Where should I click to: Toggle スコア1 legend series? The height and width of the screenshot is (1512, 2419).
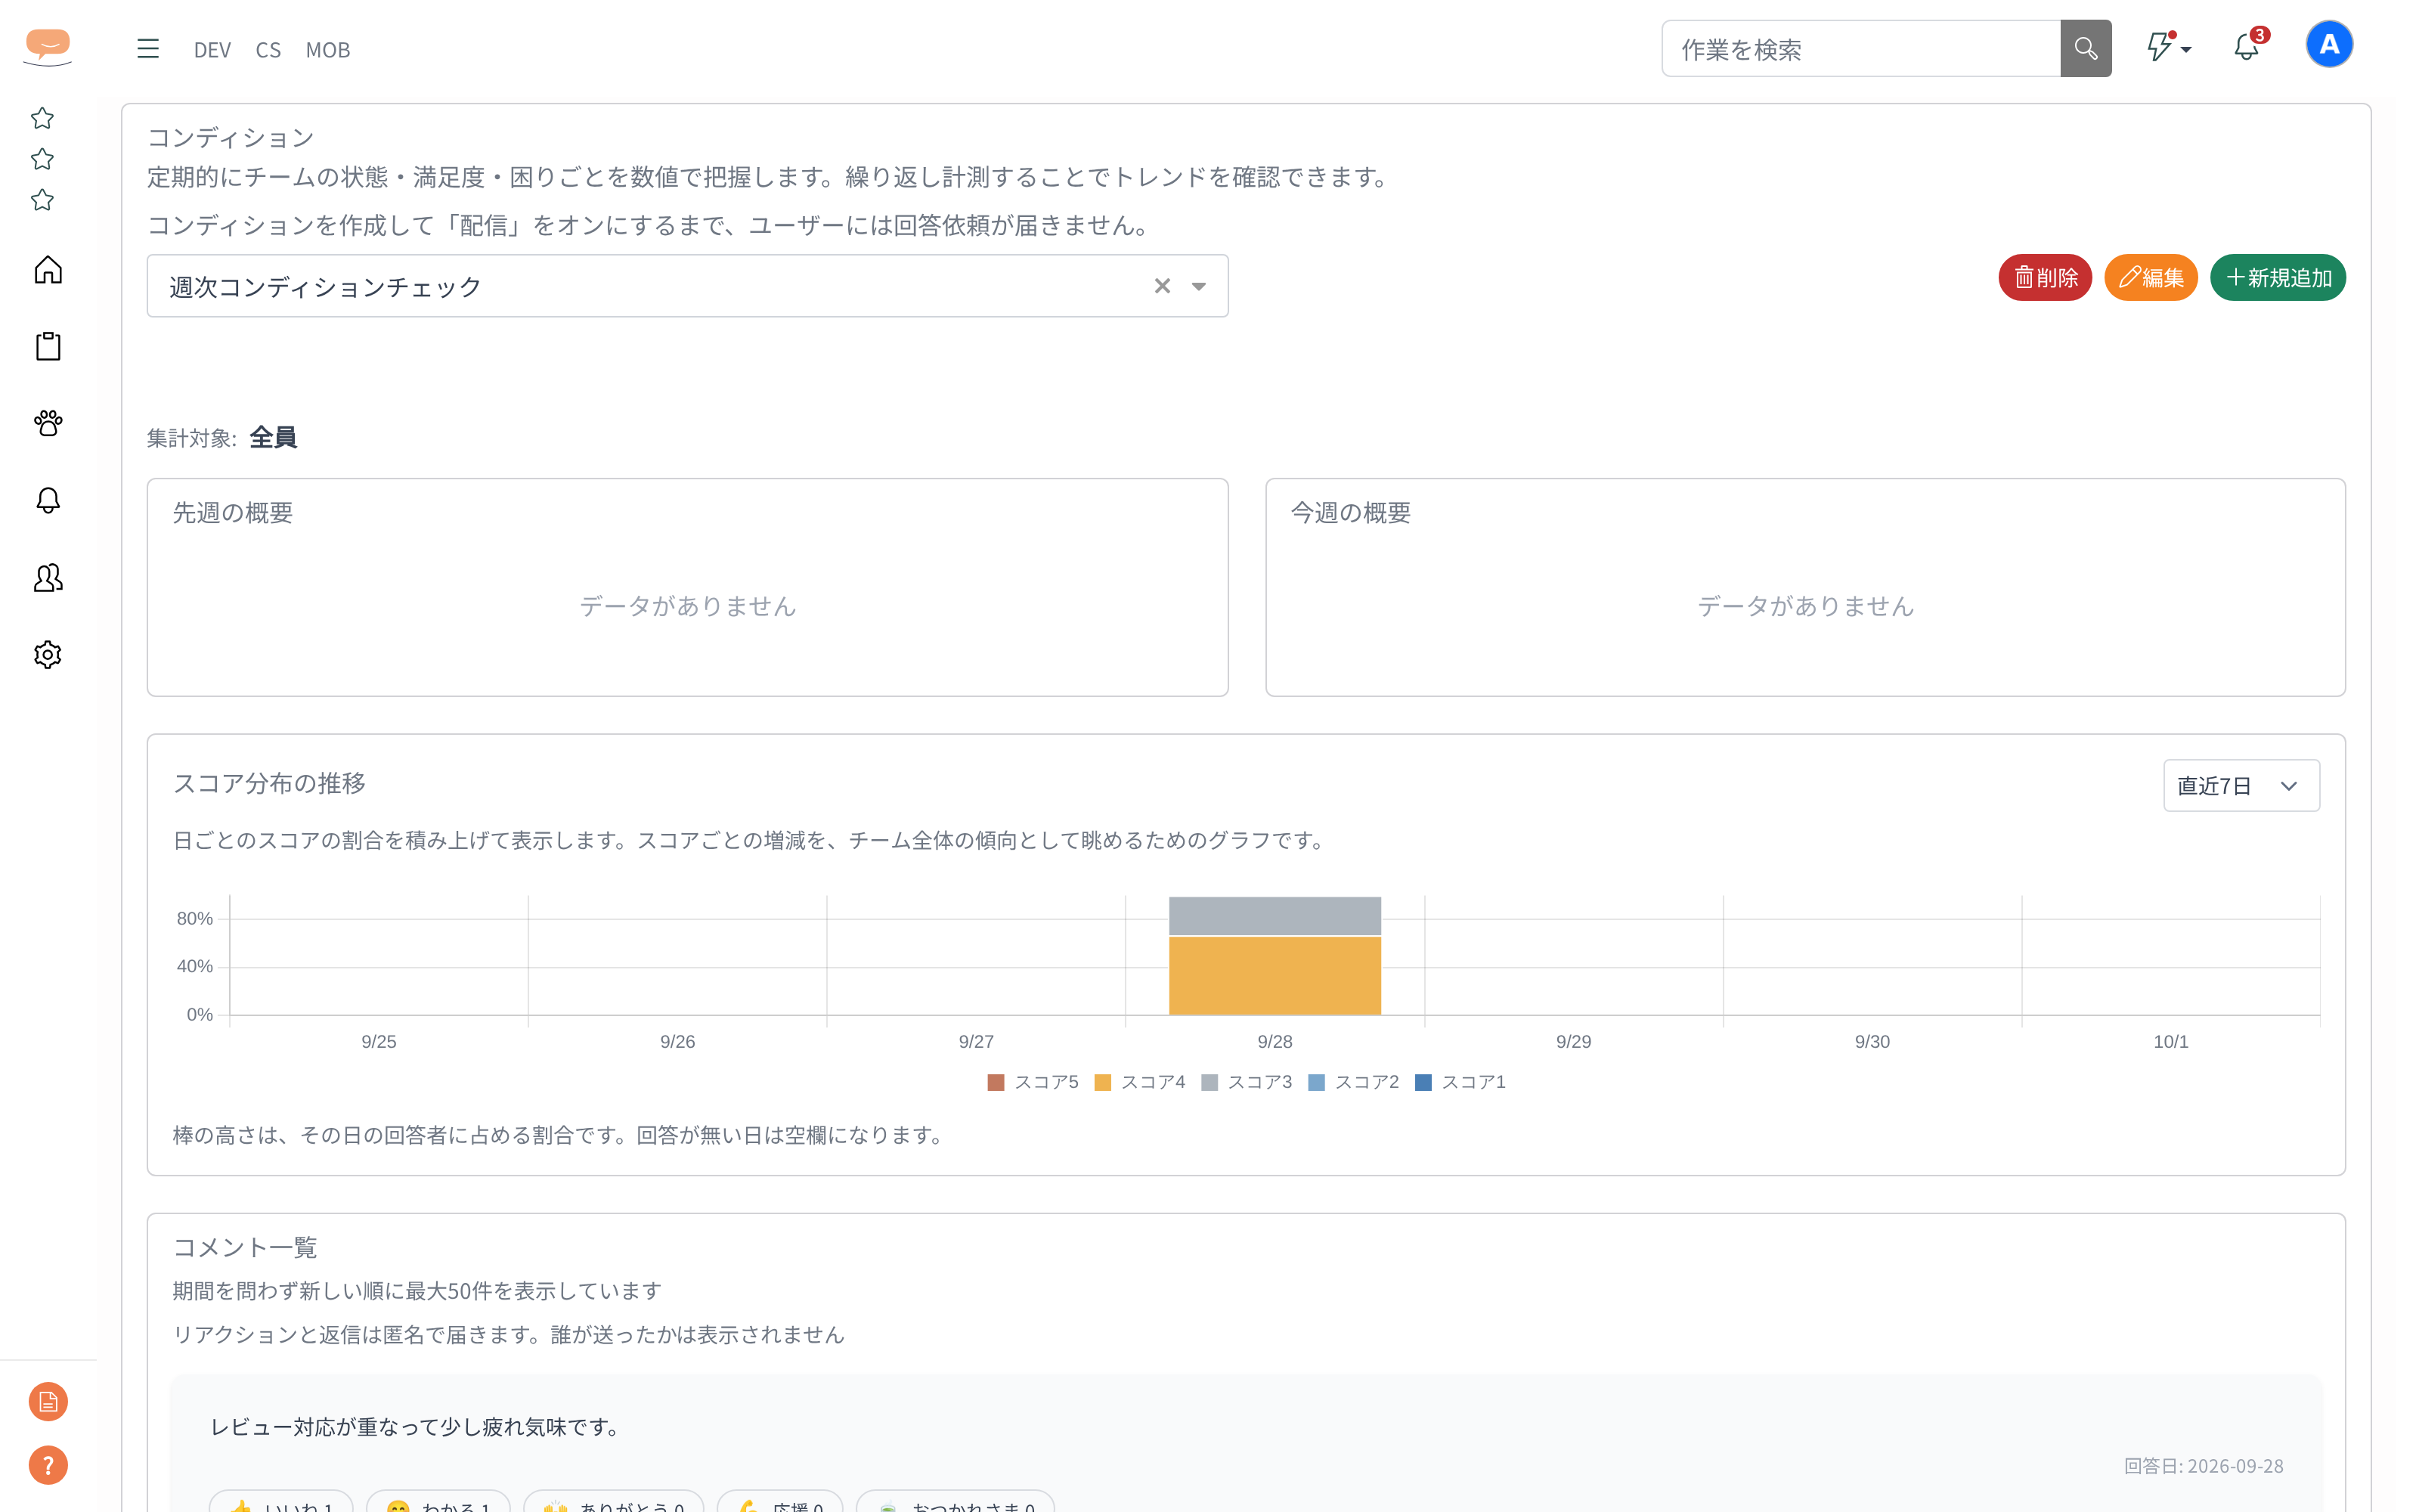click(1460, 1082)
